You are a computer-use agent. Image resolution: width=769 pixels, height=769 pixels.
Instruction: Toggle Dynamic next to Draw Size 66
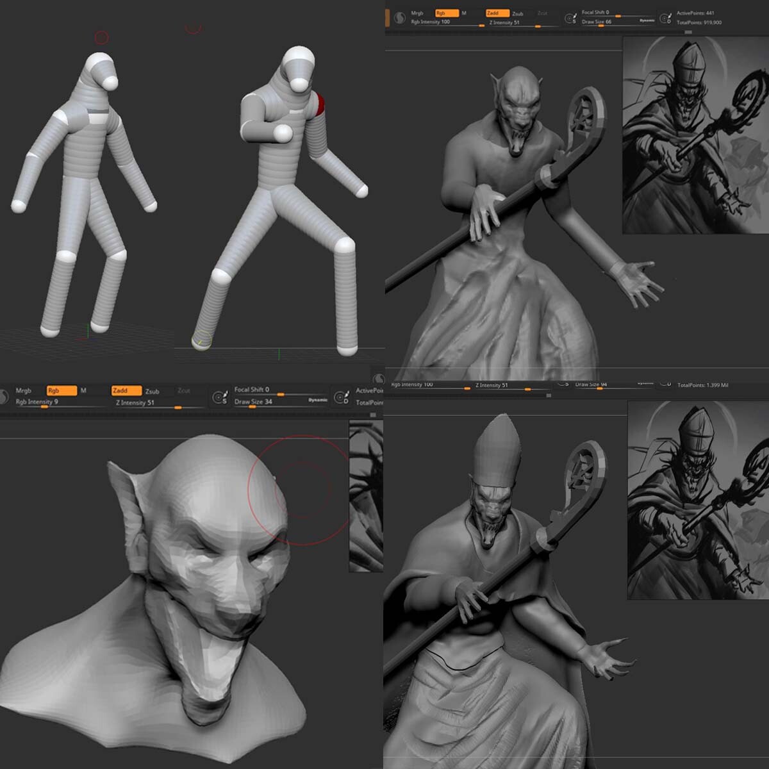pos(647,21)
